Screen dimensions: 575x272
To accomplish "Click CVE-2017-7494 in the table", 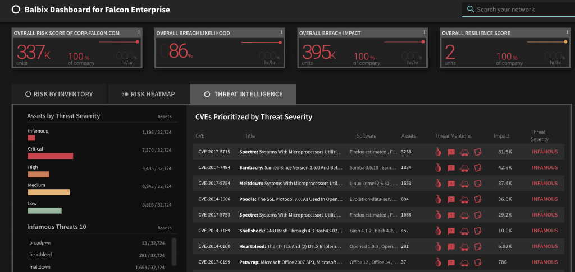I will 214,167.
